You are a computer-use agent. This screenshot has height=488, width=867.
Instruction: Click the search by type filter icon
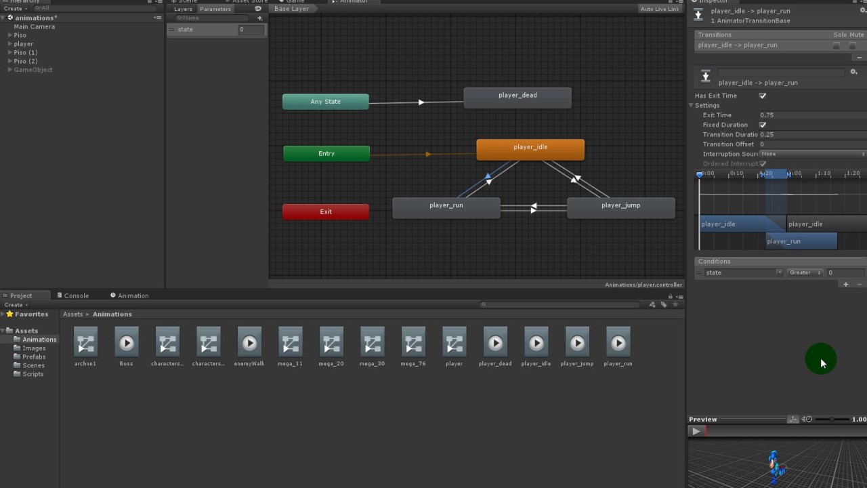652,305
